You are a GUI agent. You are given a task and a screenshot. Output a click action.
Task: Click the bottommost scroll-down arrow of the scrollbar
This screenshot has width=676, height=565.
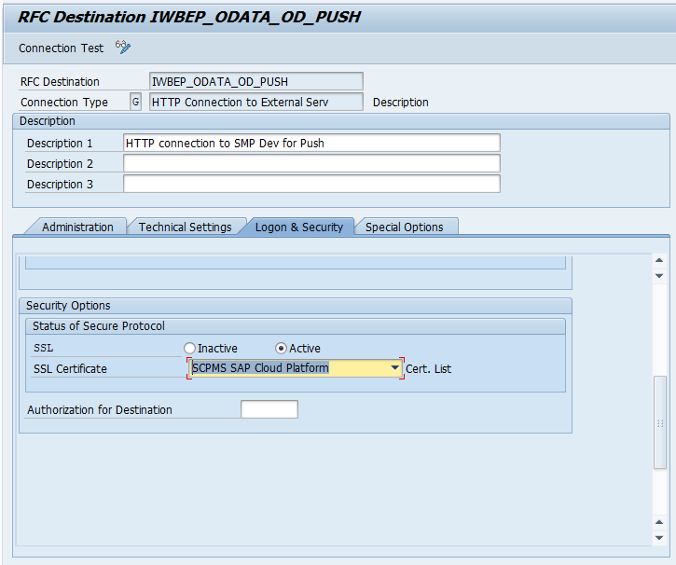coord(660,538)
